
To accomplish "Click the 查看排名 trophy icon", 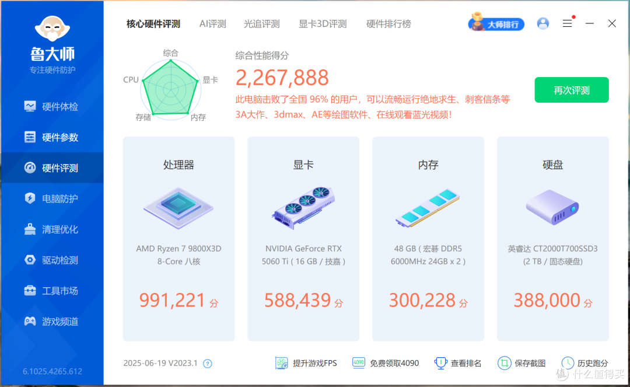I will [440, 363].
